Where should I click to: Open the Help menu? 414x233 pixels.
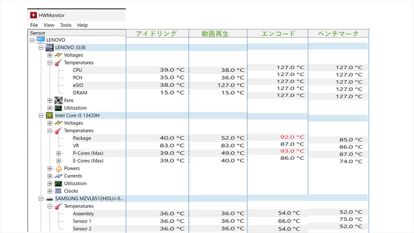click(82, 25)
